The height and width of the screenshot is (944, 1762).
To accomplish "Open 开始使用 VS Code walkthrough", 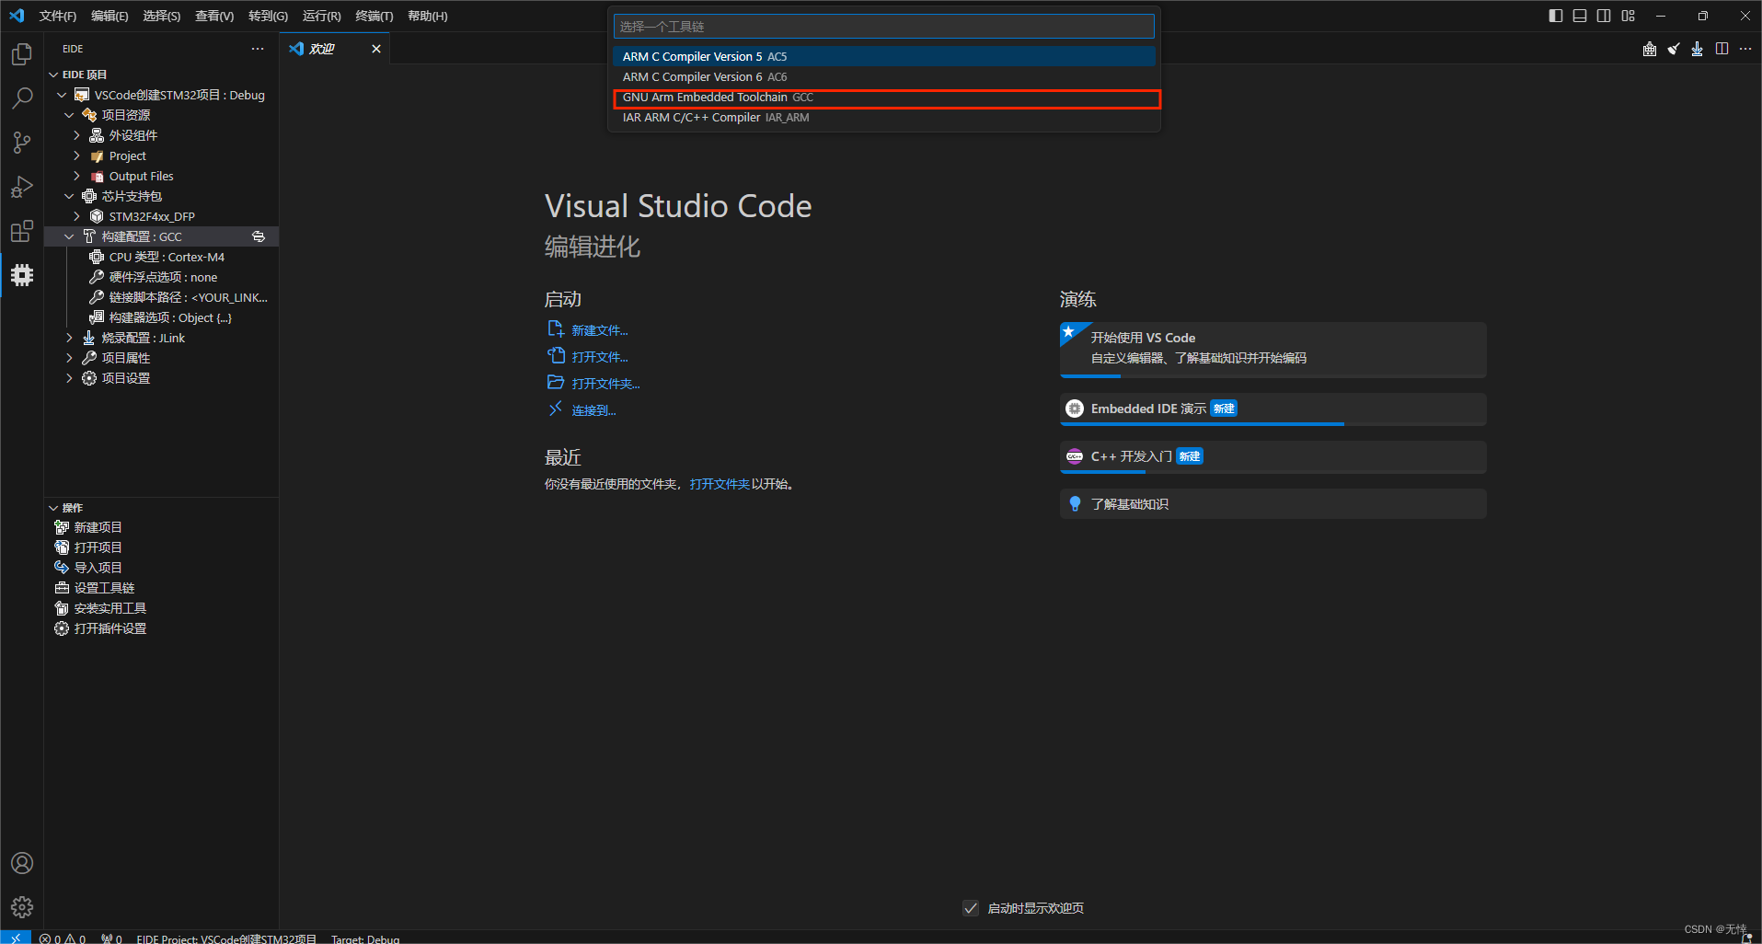I will [x=1273, y=350].
